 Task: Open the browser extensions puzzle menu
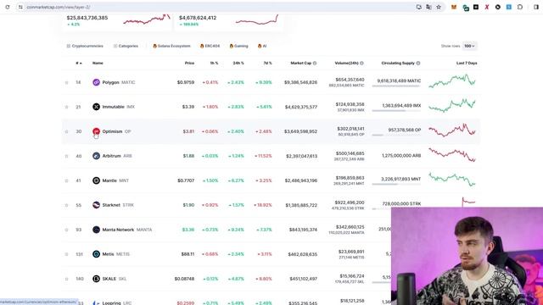(520, 7)
